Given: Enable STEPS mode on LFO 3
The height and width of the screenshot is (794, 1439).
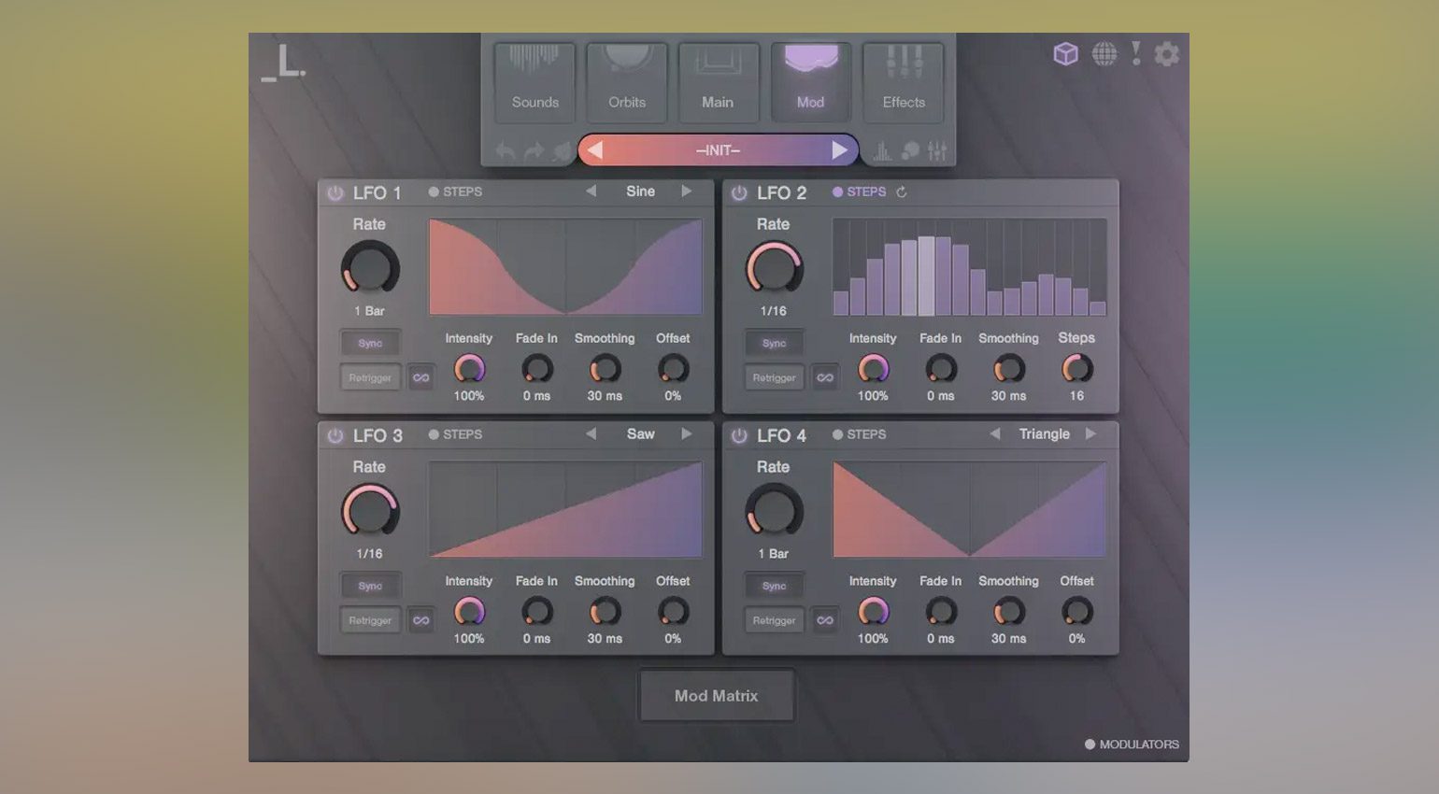Looking at the screenshot, I should coord(455,434).
